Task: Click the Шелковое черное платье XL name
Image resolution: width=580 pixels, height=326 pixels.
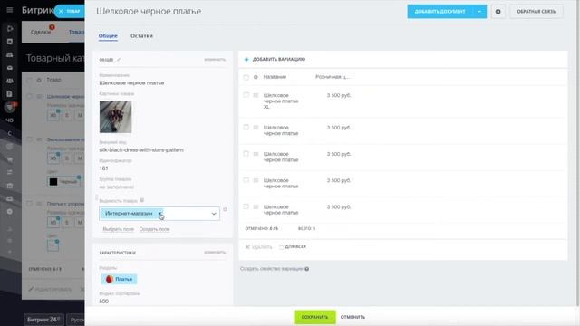Action: pyautogui.click(x=281, y=101)
